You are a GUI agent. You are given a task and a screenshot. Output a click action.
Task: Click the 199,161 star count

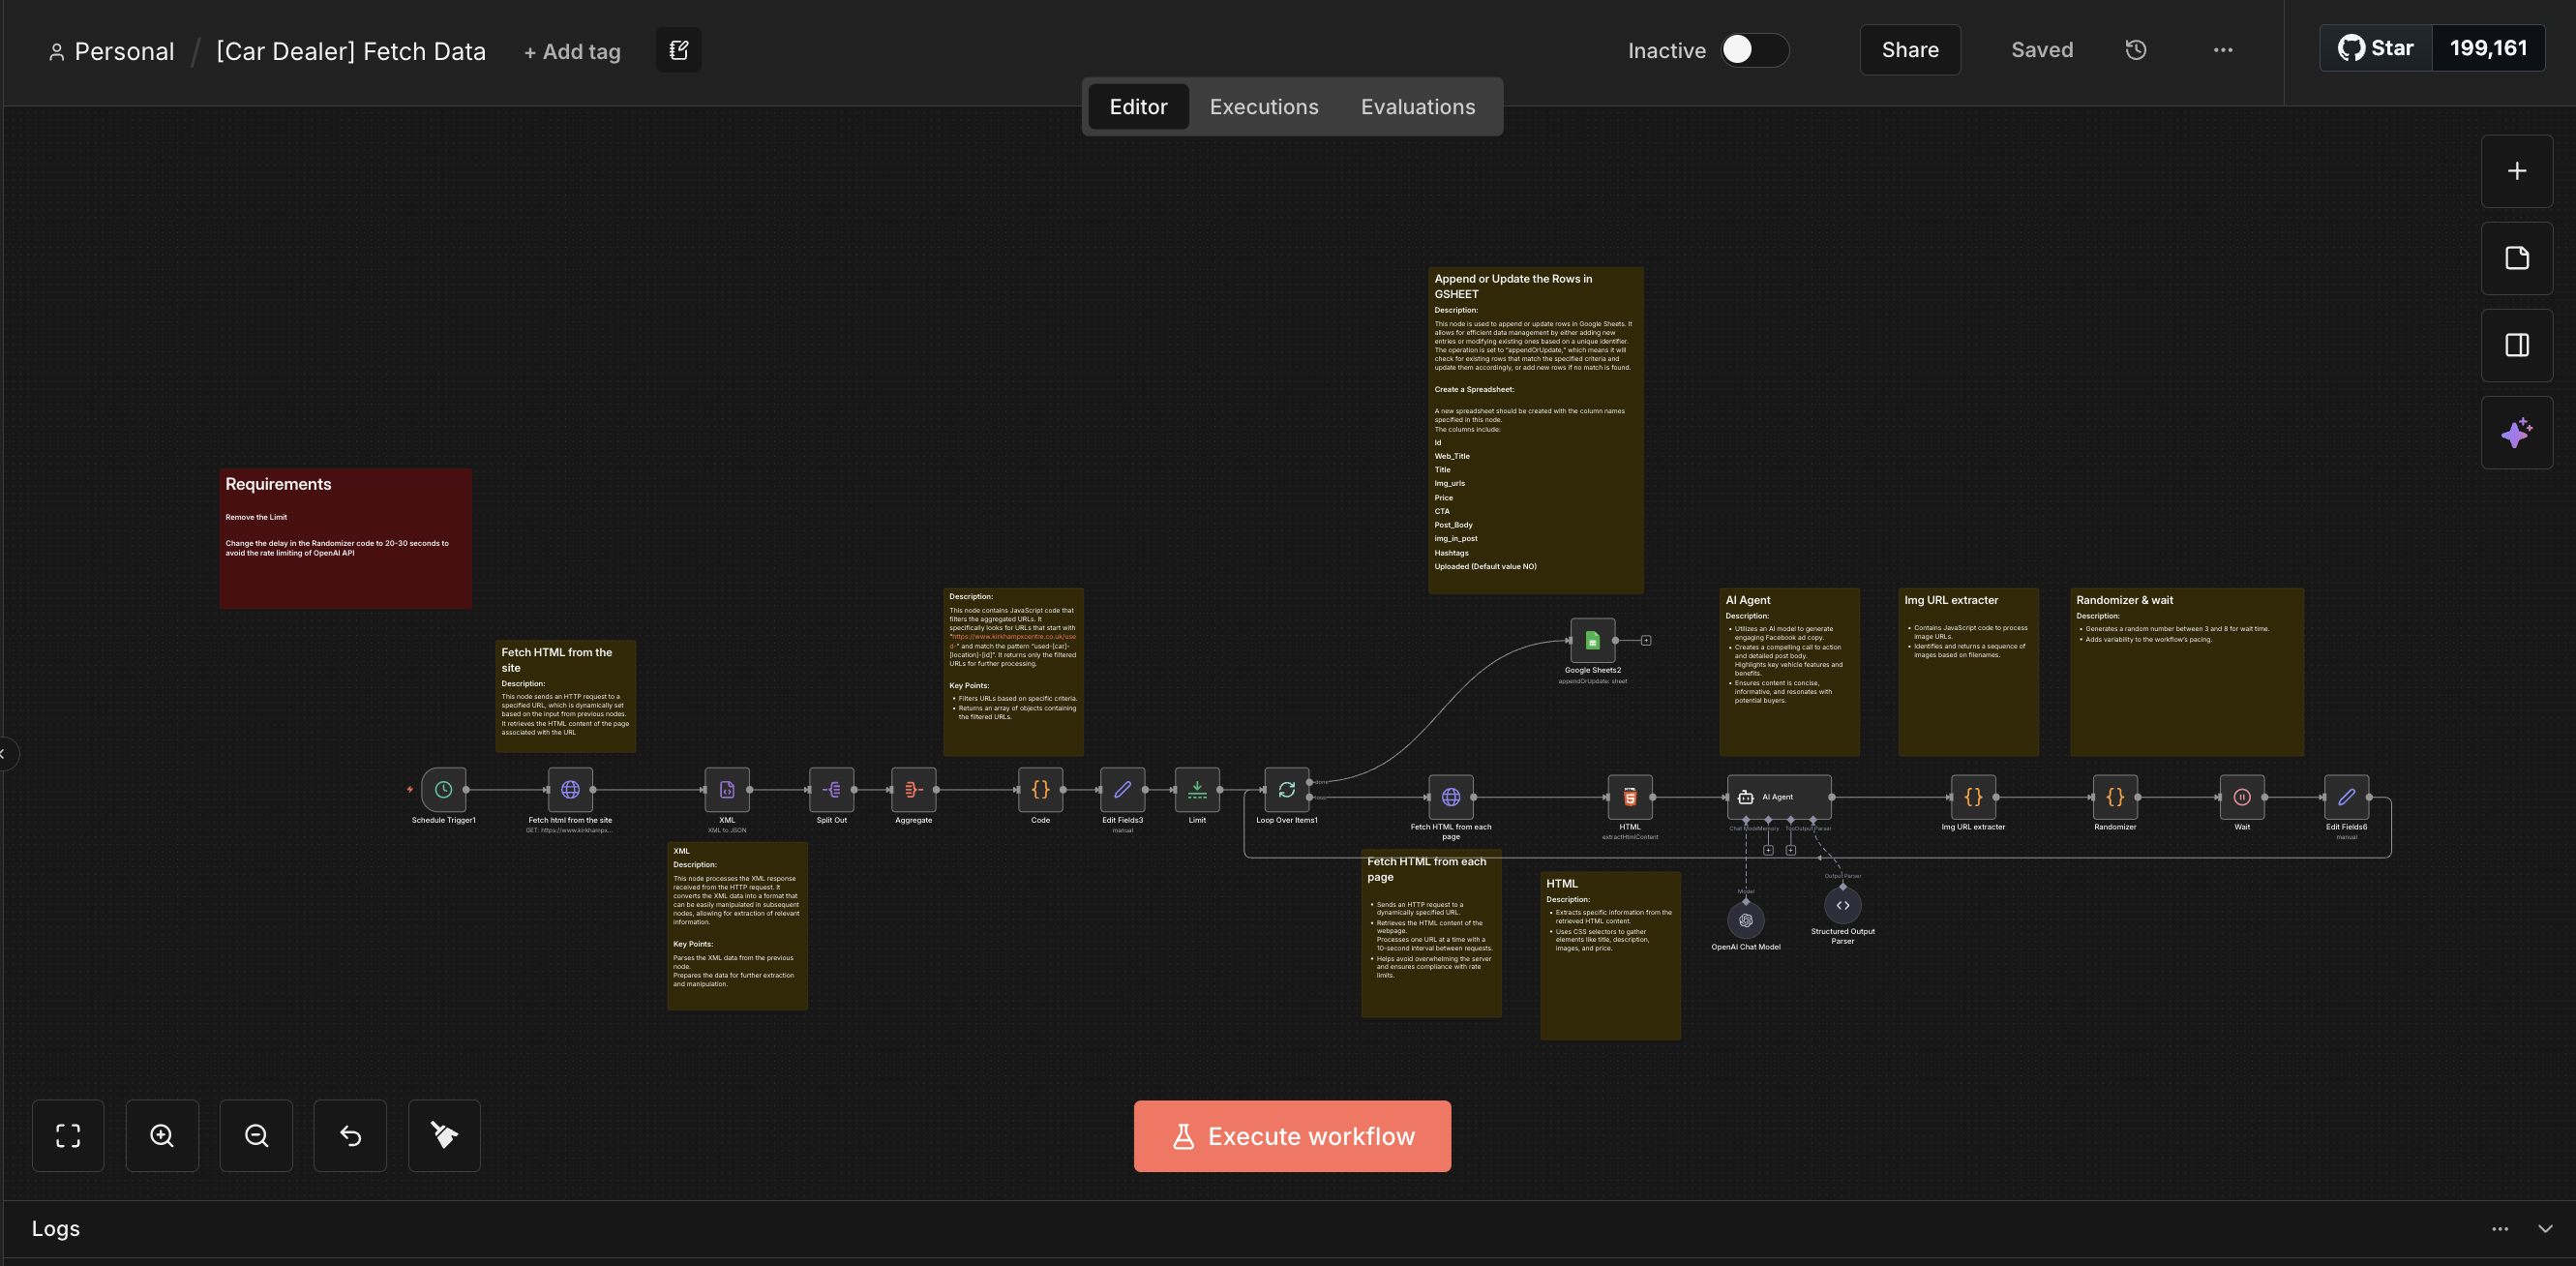click(x=2489, y=48)
